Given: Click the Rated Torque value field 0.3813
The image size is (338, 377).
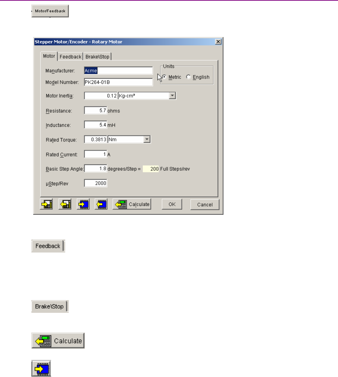Looking at the screenshot, I should pyautogui.click(x=96, y=139).
